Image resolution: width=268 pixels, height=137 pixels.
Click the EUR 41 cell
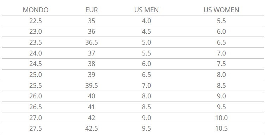[91, 107]
